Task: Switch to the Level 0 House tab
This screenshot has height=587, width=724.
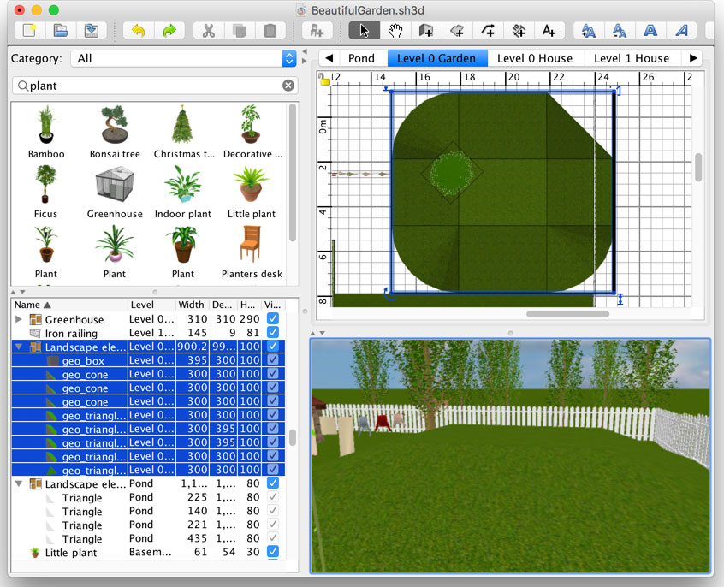Action: pyautogui.click(x=535, y=58)
